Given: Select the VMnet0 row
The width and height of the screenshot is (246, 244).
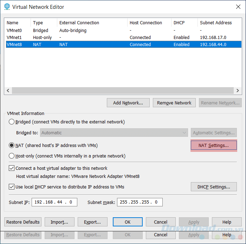Looking at the screenshot, I should pos(124,30).
